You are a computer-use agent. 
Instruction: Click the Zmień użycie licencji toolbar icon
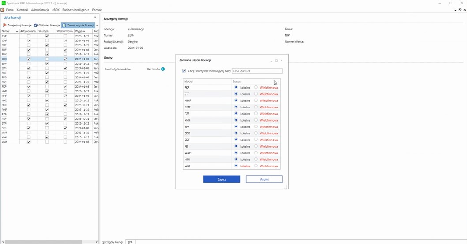tap(64, 26)
